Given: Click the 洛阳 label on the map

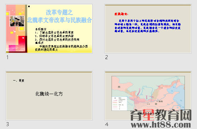Looking at the screenshot, I should (161, 101).
